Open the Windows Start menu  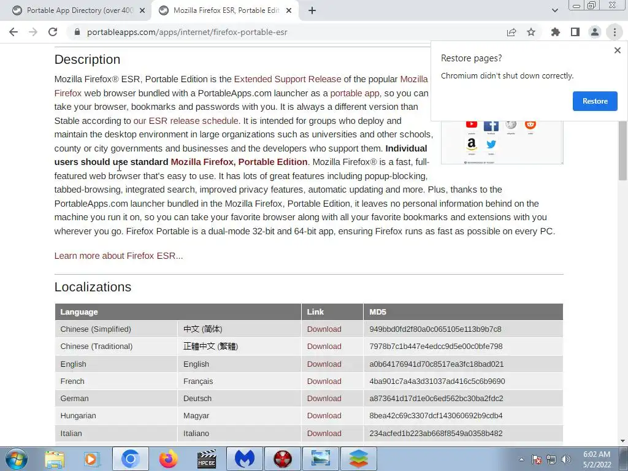tap(16, 459)
